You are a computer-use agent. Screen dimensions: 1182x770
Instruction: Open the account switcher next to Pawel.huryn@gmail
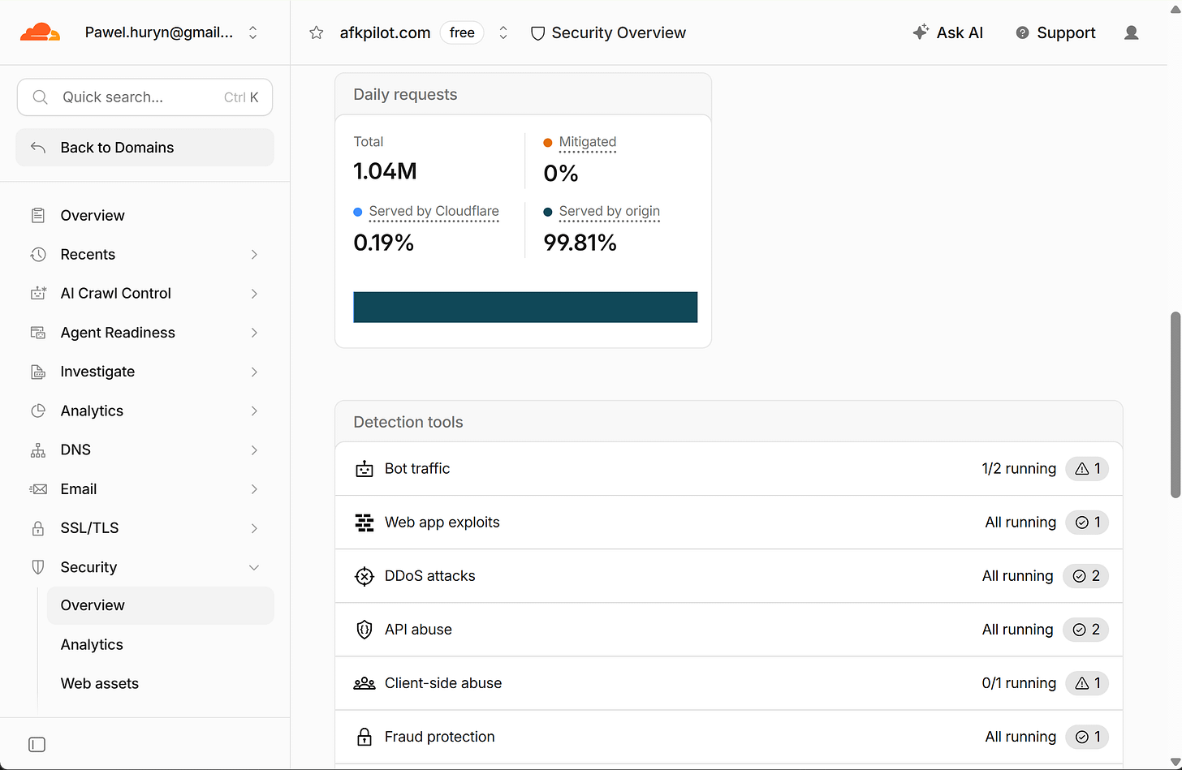pyautogui.click(x=253, y=32)
